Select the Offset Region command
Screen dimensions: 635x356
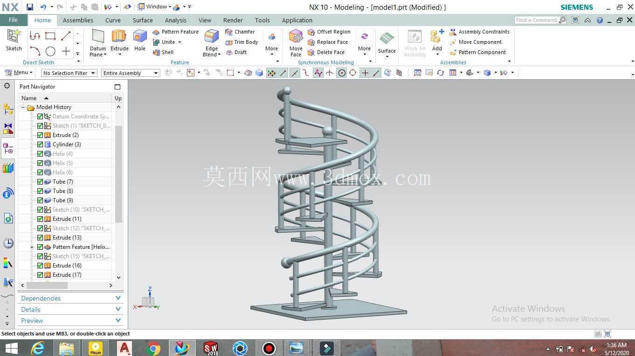tap(329, 32)
